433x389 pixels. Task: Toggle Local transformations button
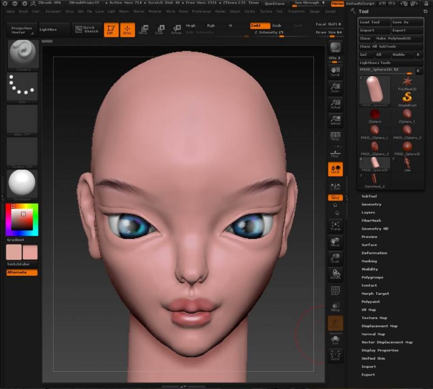(335, 169)
